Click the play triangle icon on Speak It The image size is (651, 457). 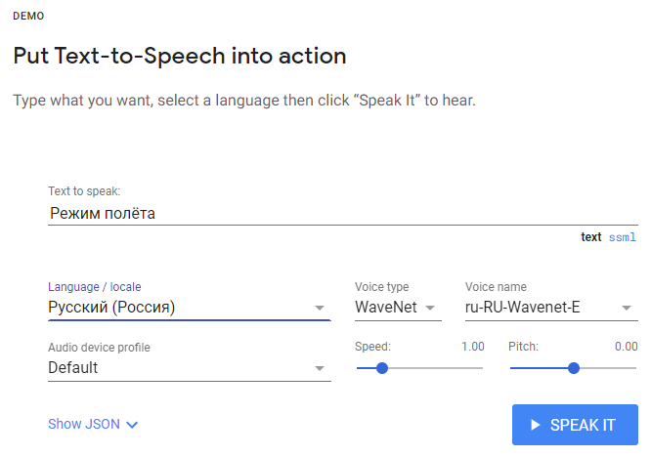coord(535,426)
